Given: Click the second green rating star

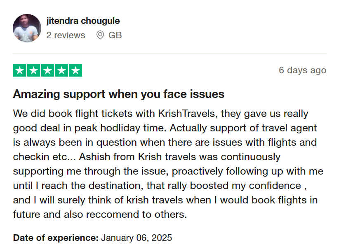Looking at the screenshot, I should 34,70.
